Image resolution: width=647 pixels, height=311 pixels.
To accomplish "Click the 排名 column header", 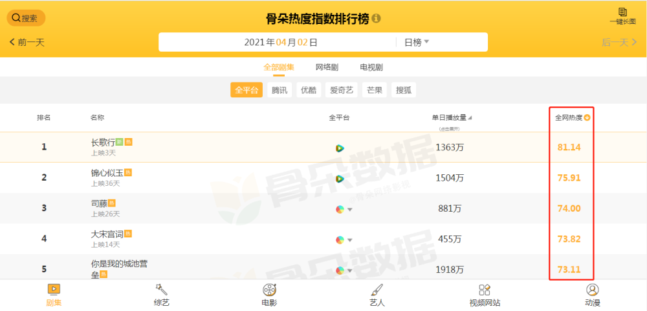I will click(x=44, y=117).
